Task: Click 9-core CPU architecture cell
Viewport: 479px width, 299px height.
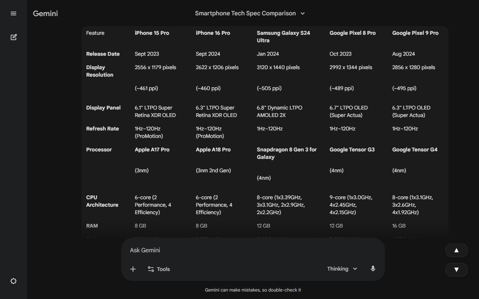Action: point(351,205)
